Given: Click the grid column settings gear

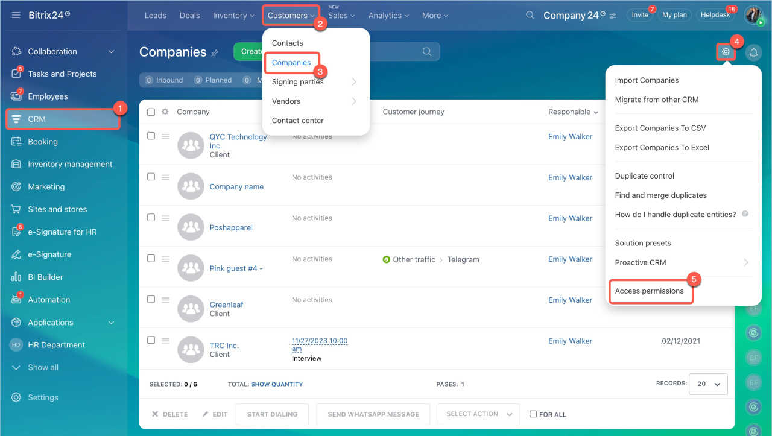Looking at the screenshot, I should click(165, 112).
